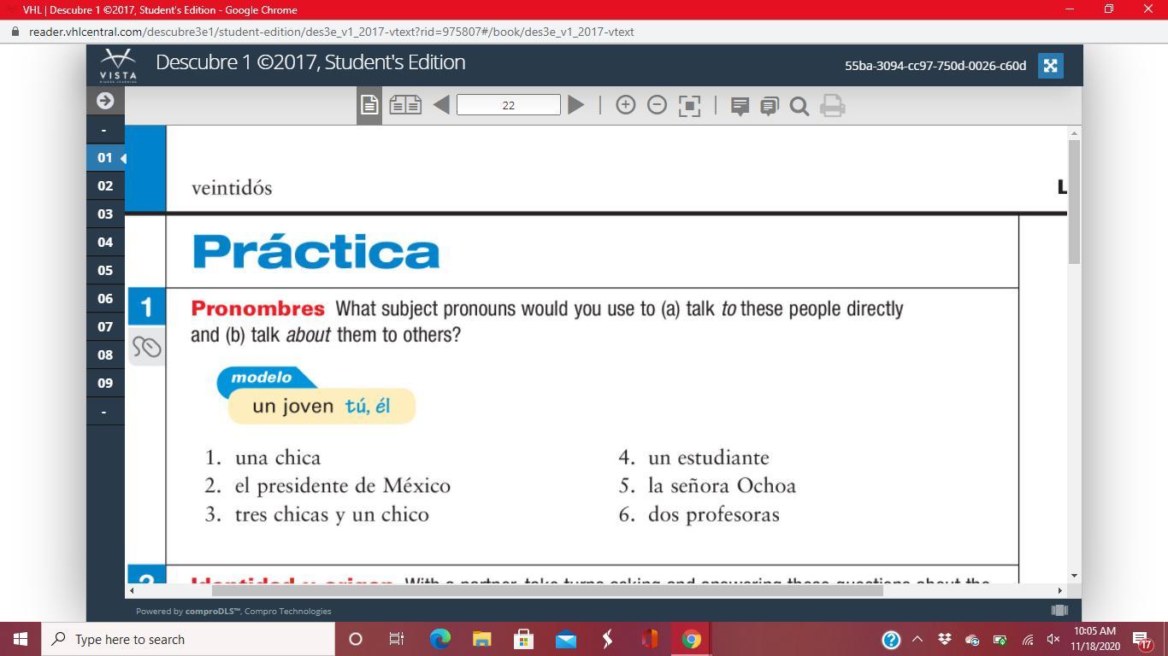1168x656 pixels.
Task: Click the scroll-down arrow of the reader
Action: pyautogui.click(x=1075, y=576)
